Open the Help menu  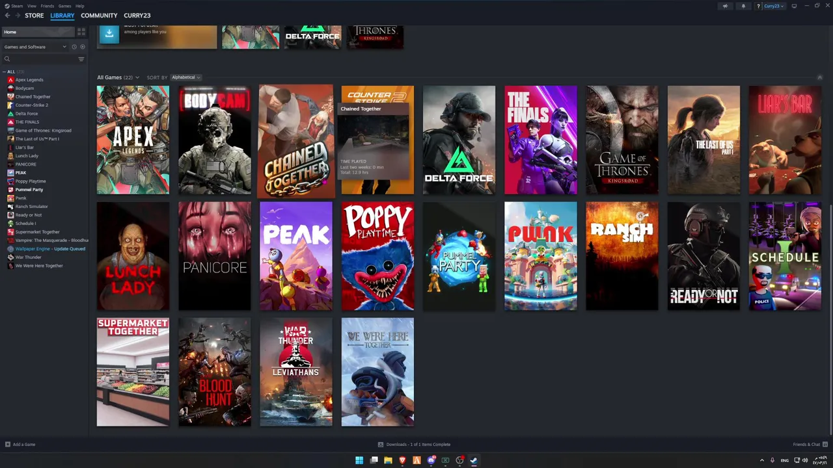tap(79, 6)
